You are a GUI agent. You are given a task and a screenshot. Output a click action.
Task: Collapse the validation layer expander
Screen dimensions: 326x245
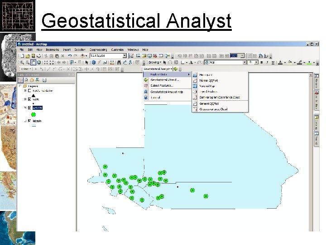pos(25,91)
